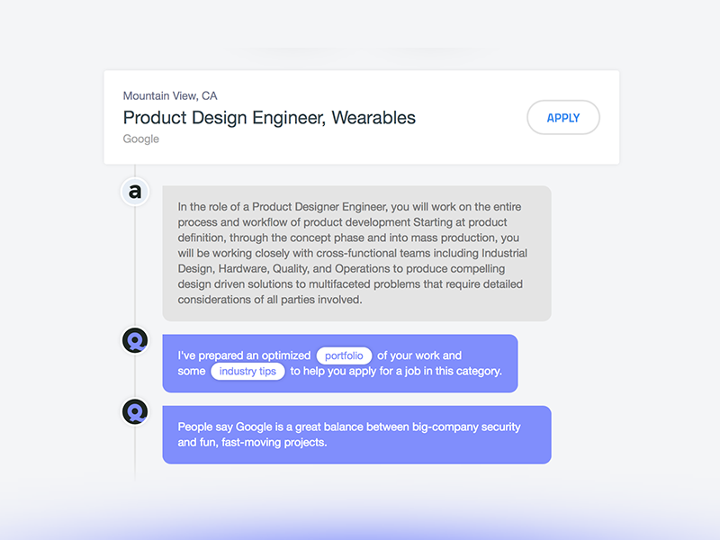Click the Q avatar beside the Google balance message
720x540 pixels.
(x=135, y=411)
